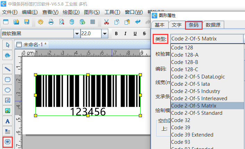
Task: Choose Code 128 from barcode type list
Action: pyautogui.click(x=182, y=47)
